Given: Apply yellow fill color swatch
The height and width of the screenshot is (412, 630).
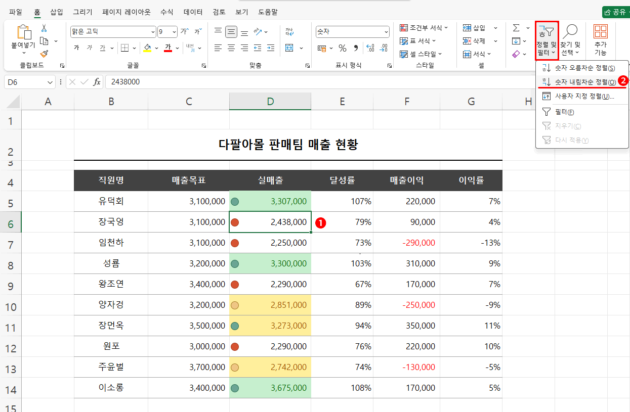Looking at the screenshot, I should (x=147, y=48).
